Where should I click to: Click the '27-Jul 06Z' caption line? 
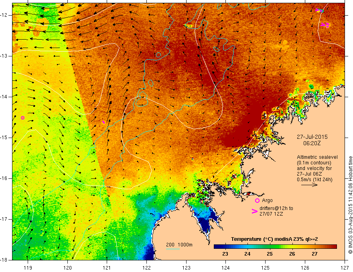(x=309, y=174)
